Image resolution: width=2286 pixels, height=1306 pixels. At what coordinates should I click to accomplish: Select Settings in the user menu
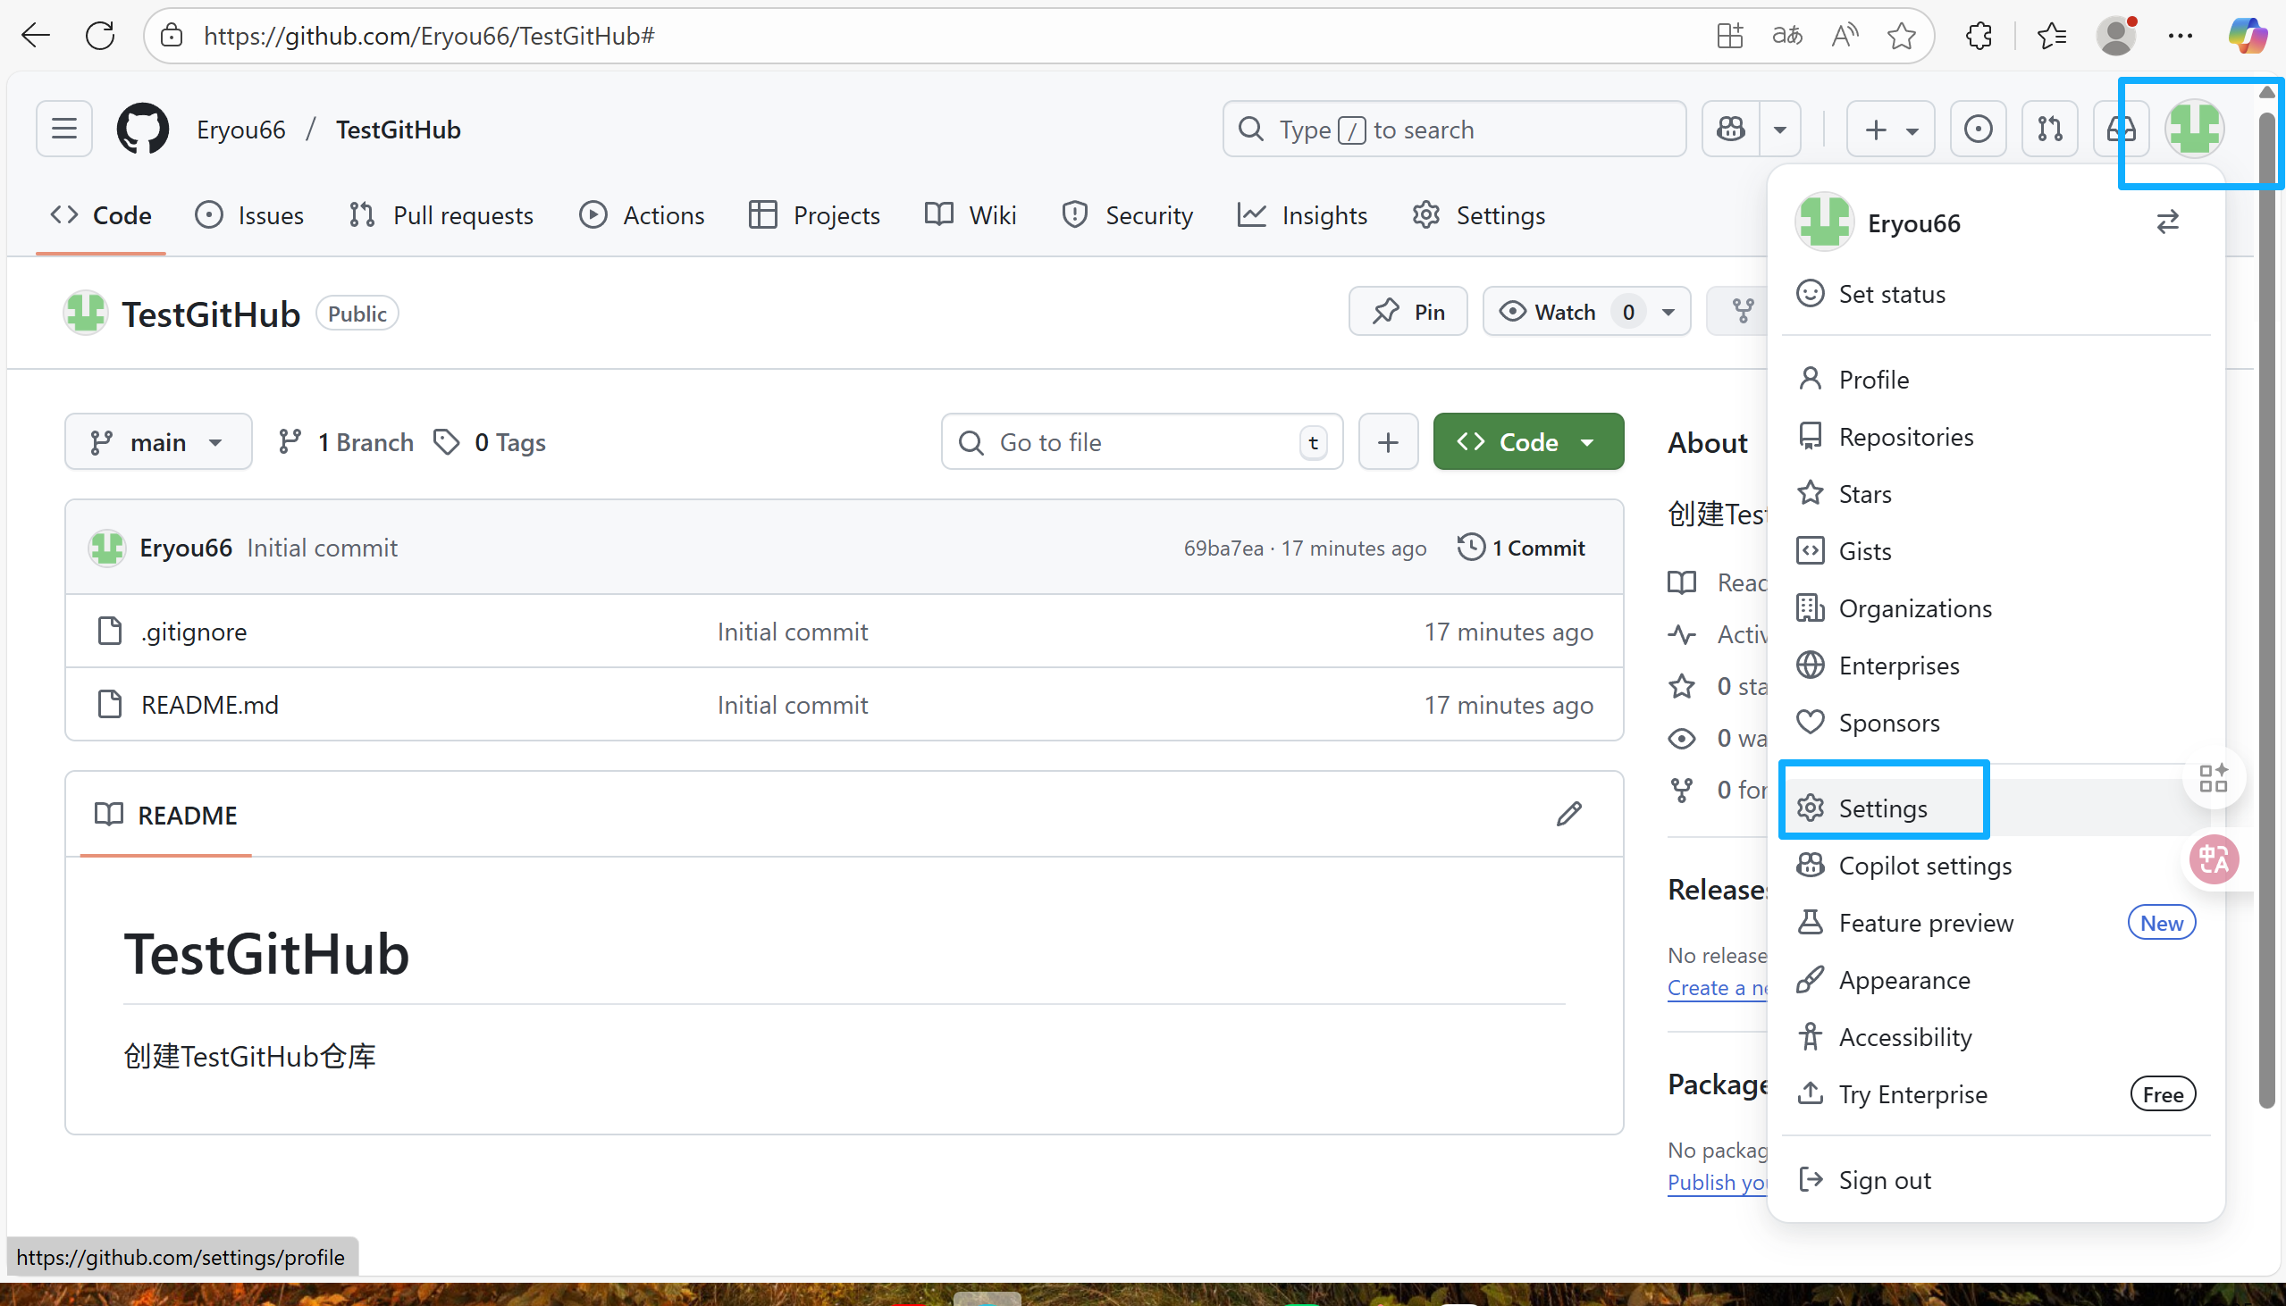pos(1882,808)
